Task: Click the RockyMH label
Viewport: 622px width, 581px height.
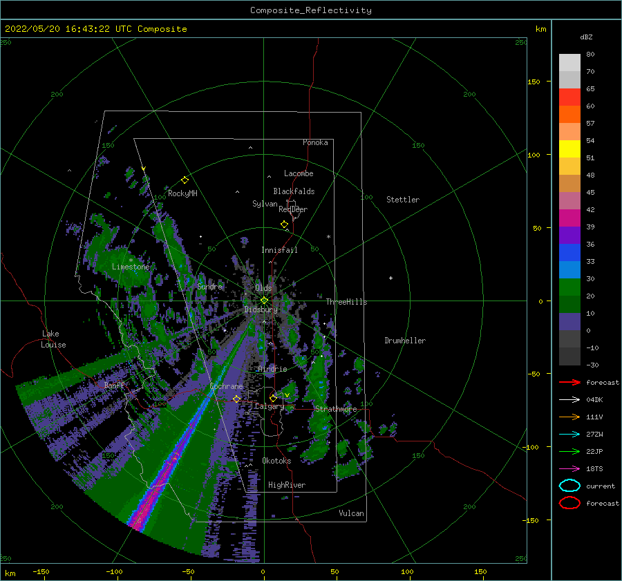Action: (182, 193)
